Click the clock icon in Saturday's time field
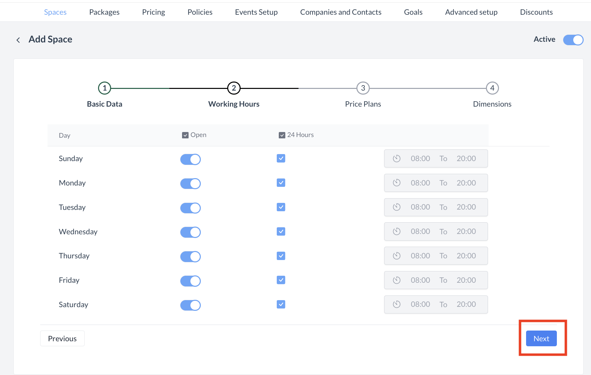This screenshot has width=591, height=375. (x=397, y=304)
